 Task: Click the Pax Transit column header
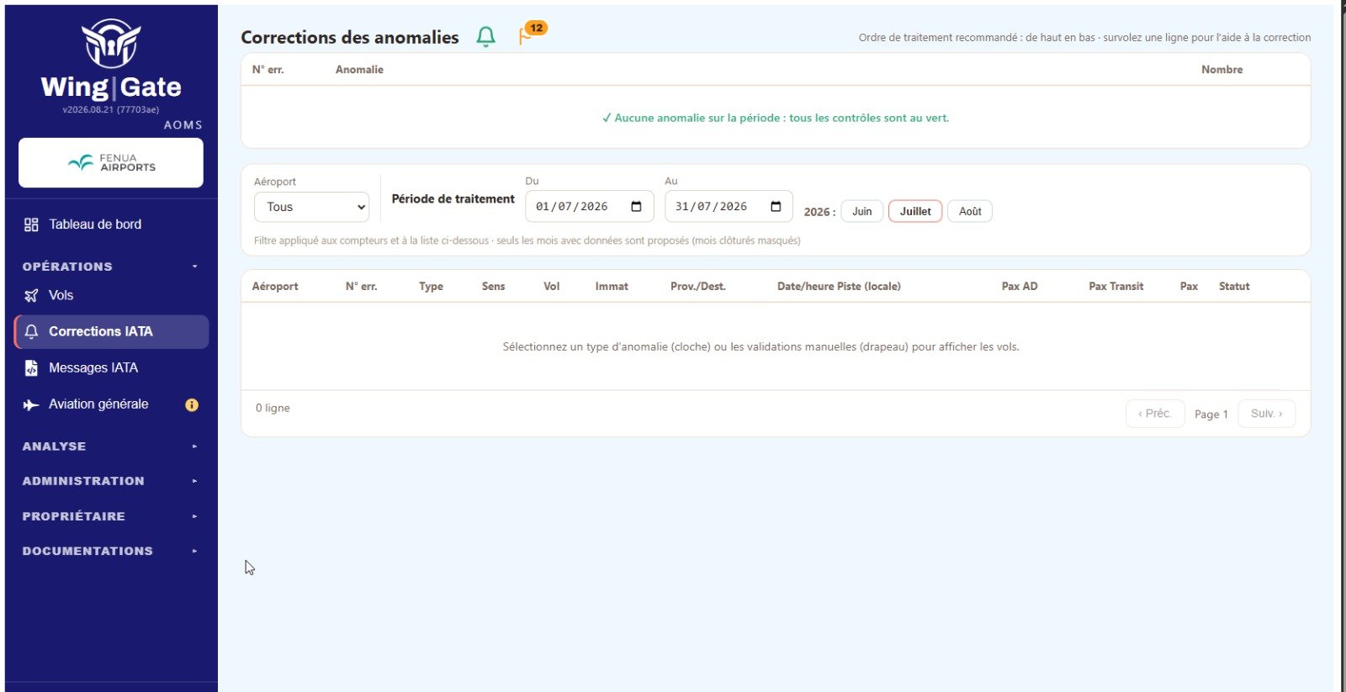1116,287
